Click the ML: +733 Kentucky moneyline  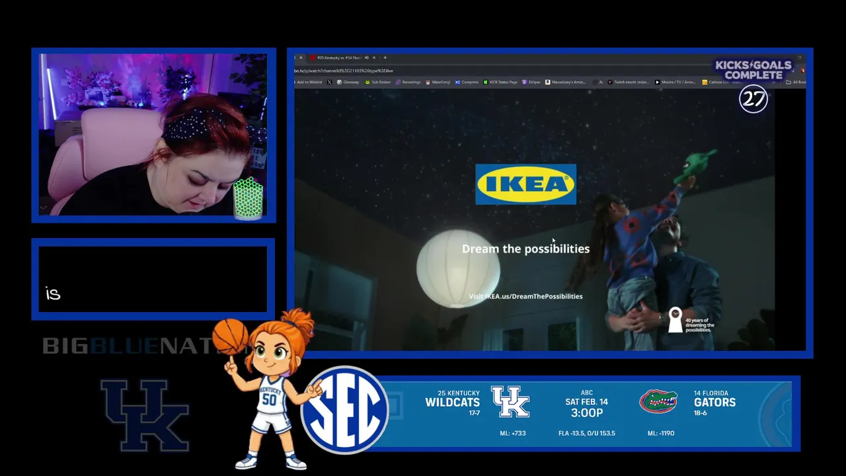(x=513, y=434)
